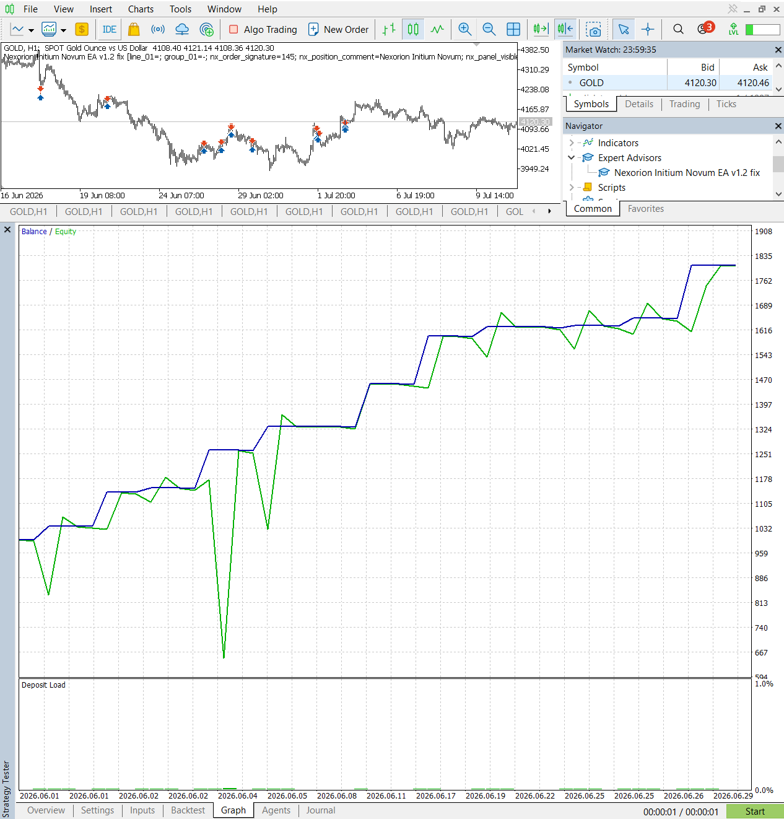Toggle chart shift icon

click(565, 29)
